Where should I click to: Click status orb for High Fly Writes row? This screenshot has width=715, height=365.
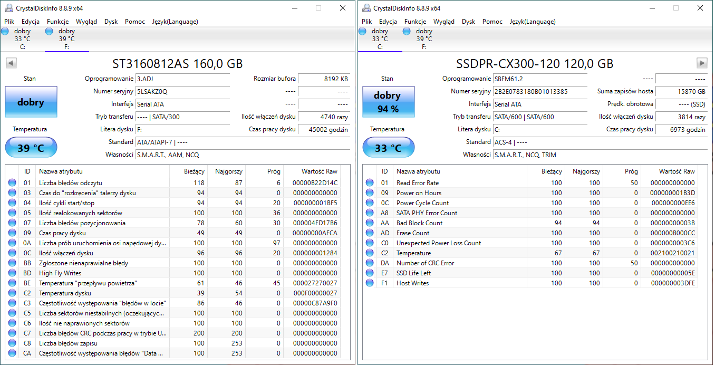pyautogui.click(x=12, y=273)
